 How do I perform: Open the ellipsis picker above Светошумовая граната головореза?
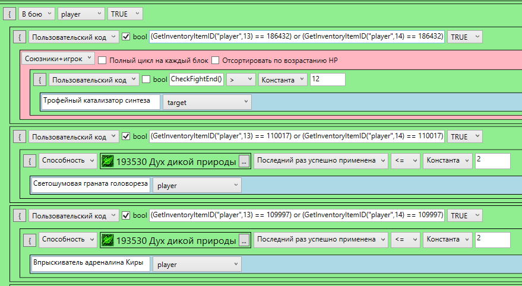coord(244,161)
